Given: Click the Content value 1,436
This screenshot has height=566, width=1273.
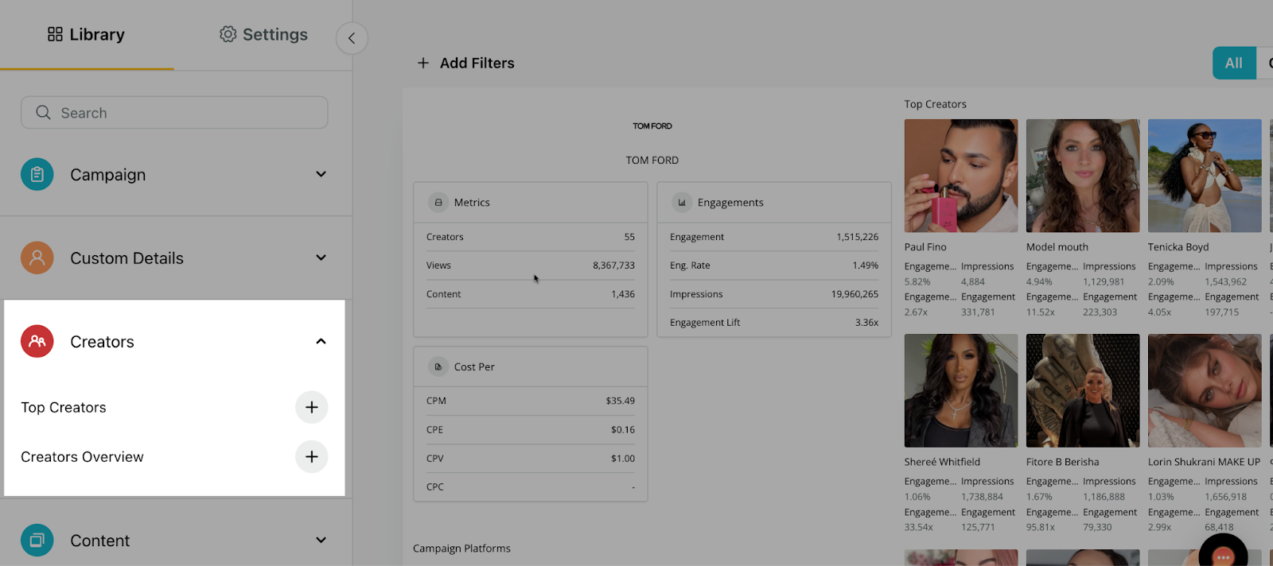Looking at the screenshot, I should pyautogui.click(x=623, y=294).
